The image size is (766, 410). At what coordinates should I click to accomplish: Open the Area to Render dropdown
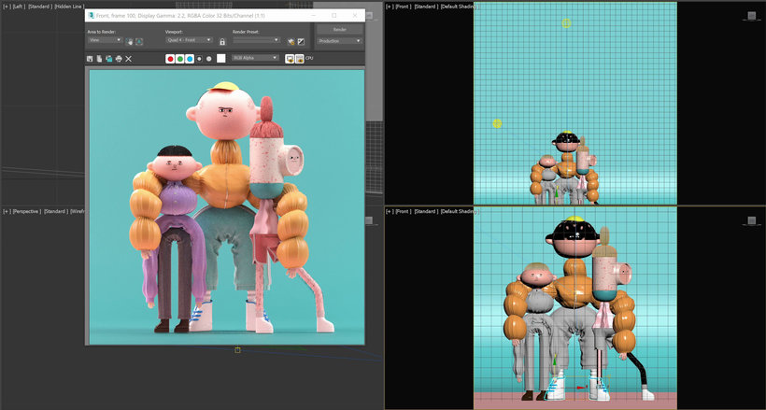click(105, 40)
